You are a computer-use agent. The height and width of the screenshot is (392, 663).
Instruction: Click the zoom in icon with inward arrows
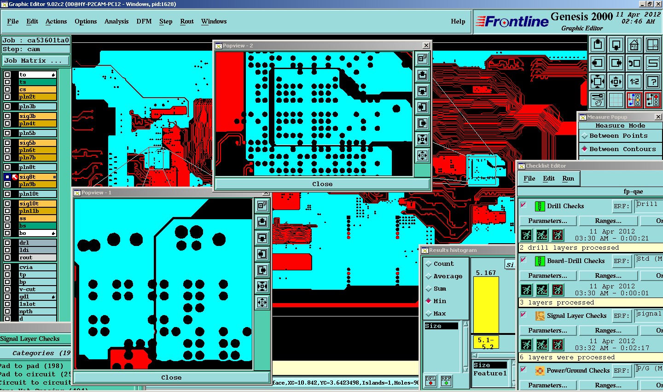(598, 82)
